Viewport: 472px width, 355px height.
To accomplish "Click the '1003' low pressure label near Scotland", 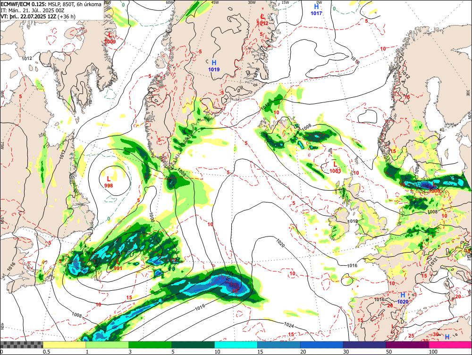I will pyautogui.click(x=335, y=171).
